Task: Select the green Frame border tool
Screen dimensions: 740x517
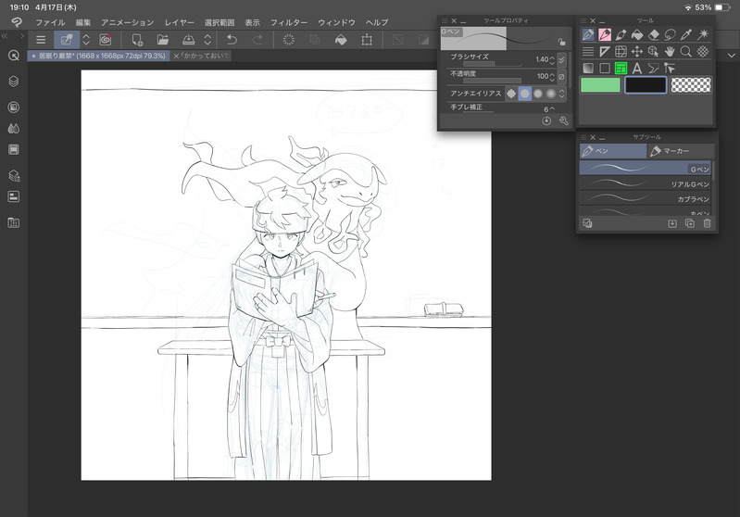Action: [621, 69]
